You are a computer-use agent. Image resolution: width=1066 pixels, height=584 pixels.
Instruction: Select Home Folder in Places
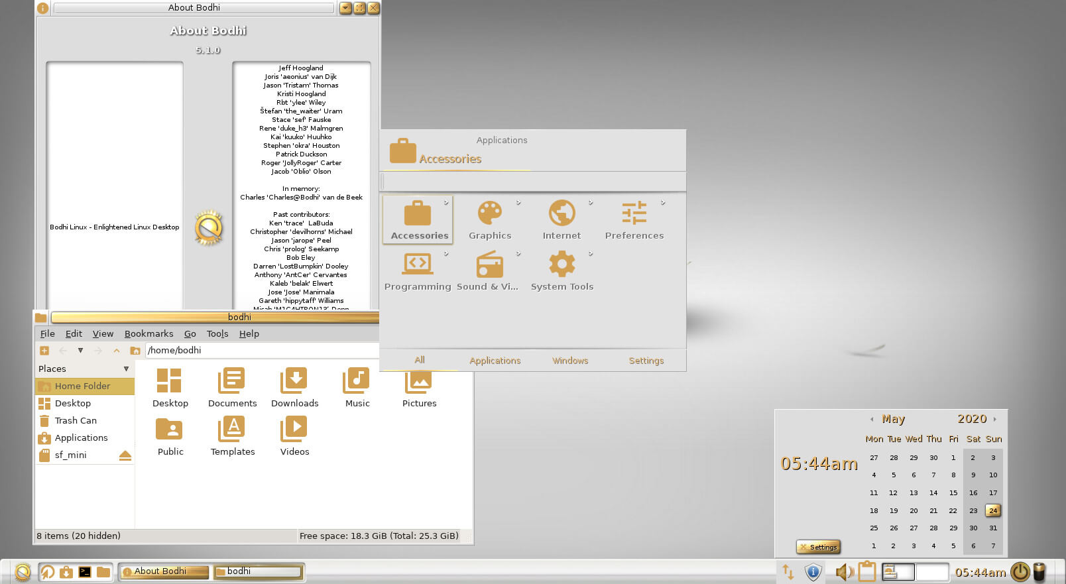click(x=85, y=386)
